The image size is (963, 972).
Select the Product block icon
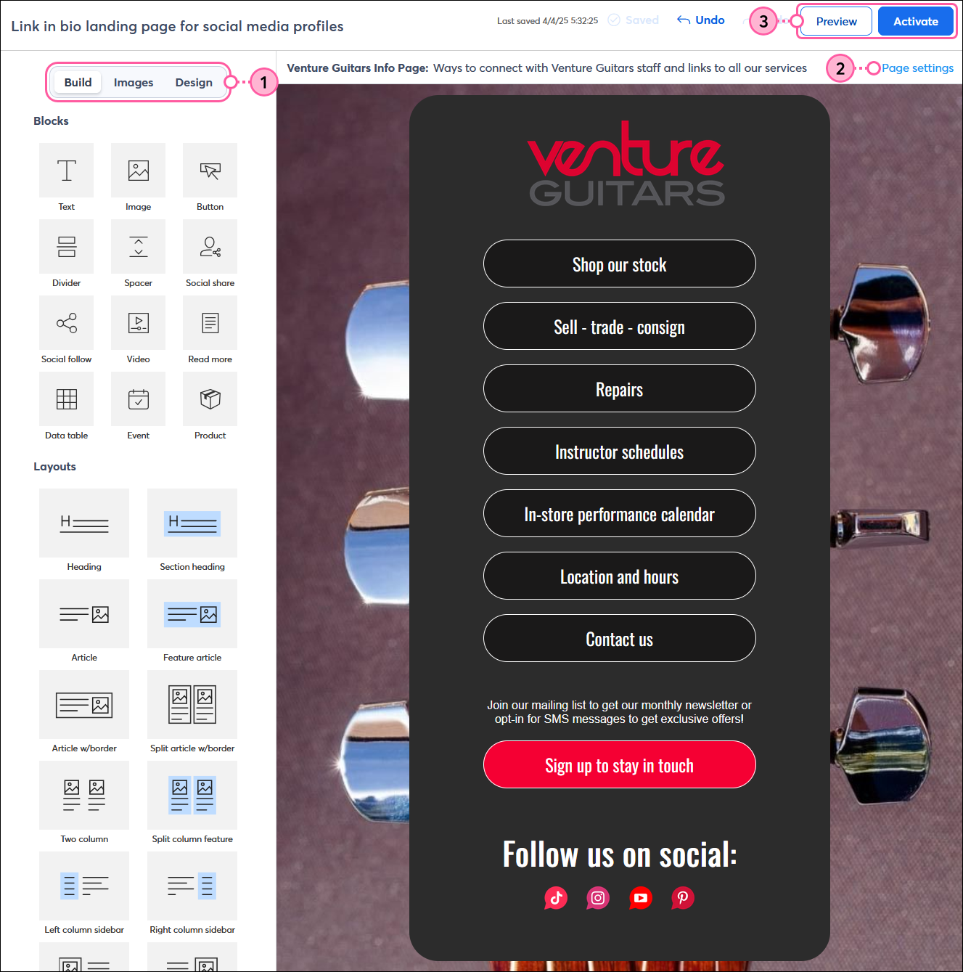point(210,399)
